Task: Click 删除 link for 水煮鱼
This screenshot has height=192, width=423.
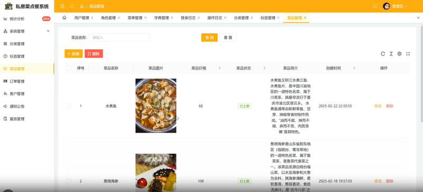Action: pyautogui.click(x=390, y=106)
